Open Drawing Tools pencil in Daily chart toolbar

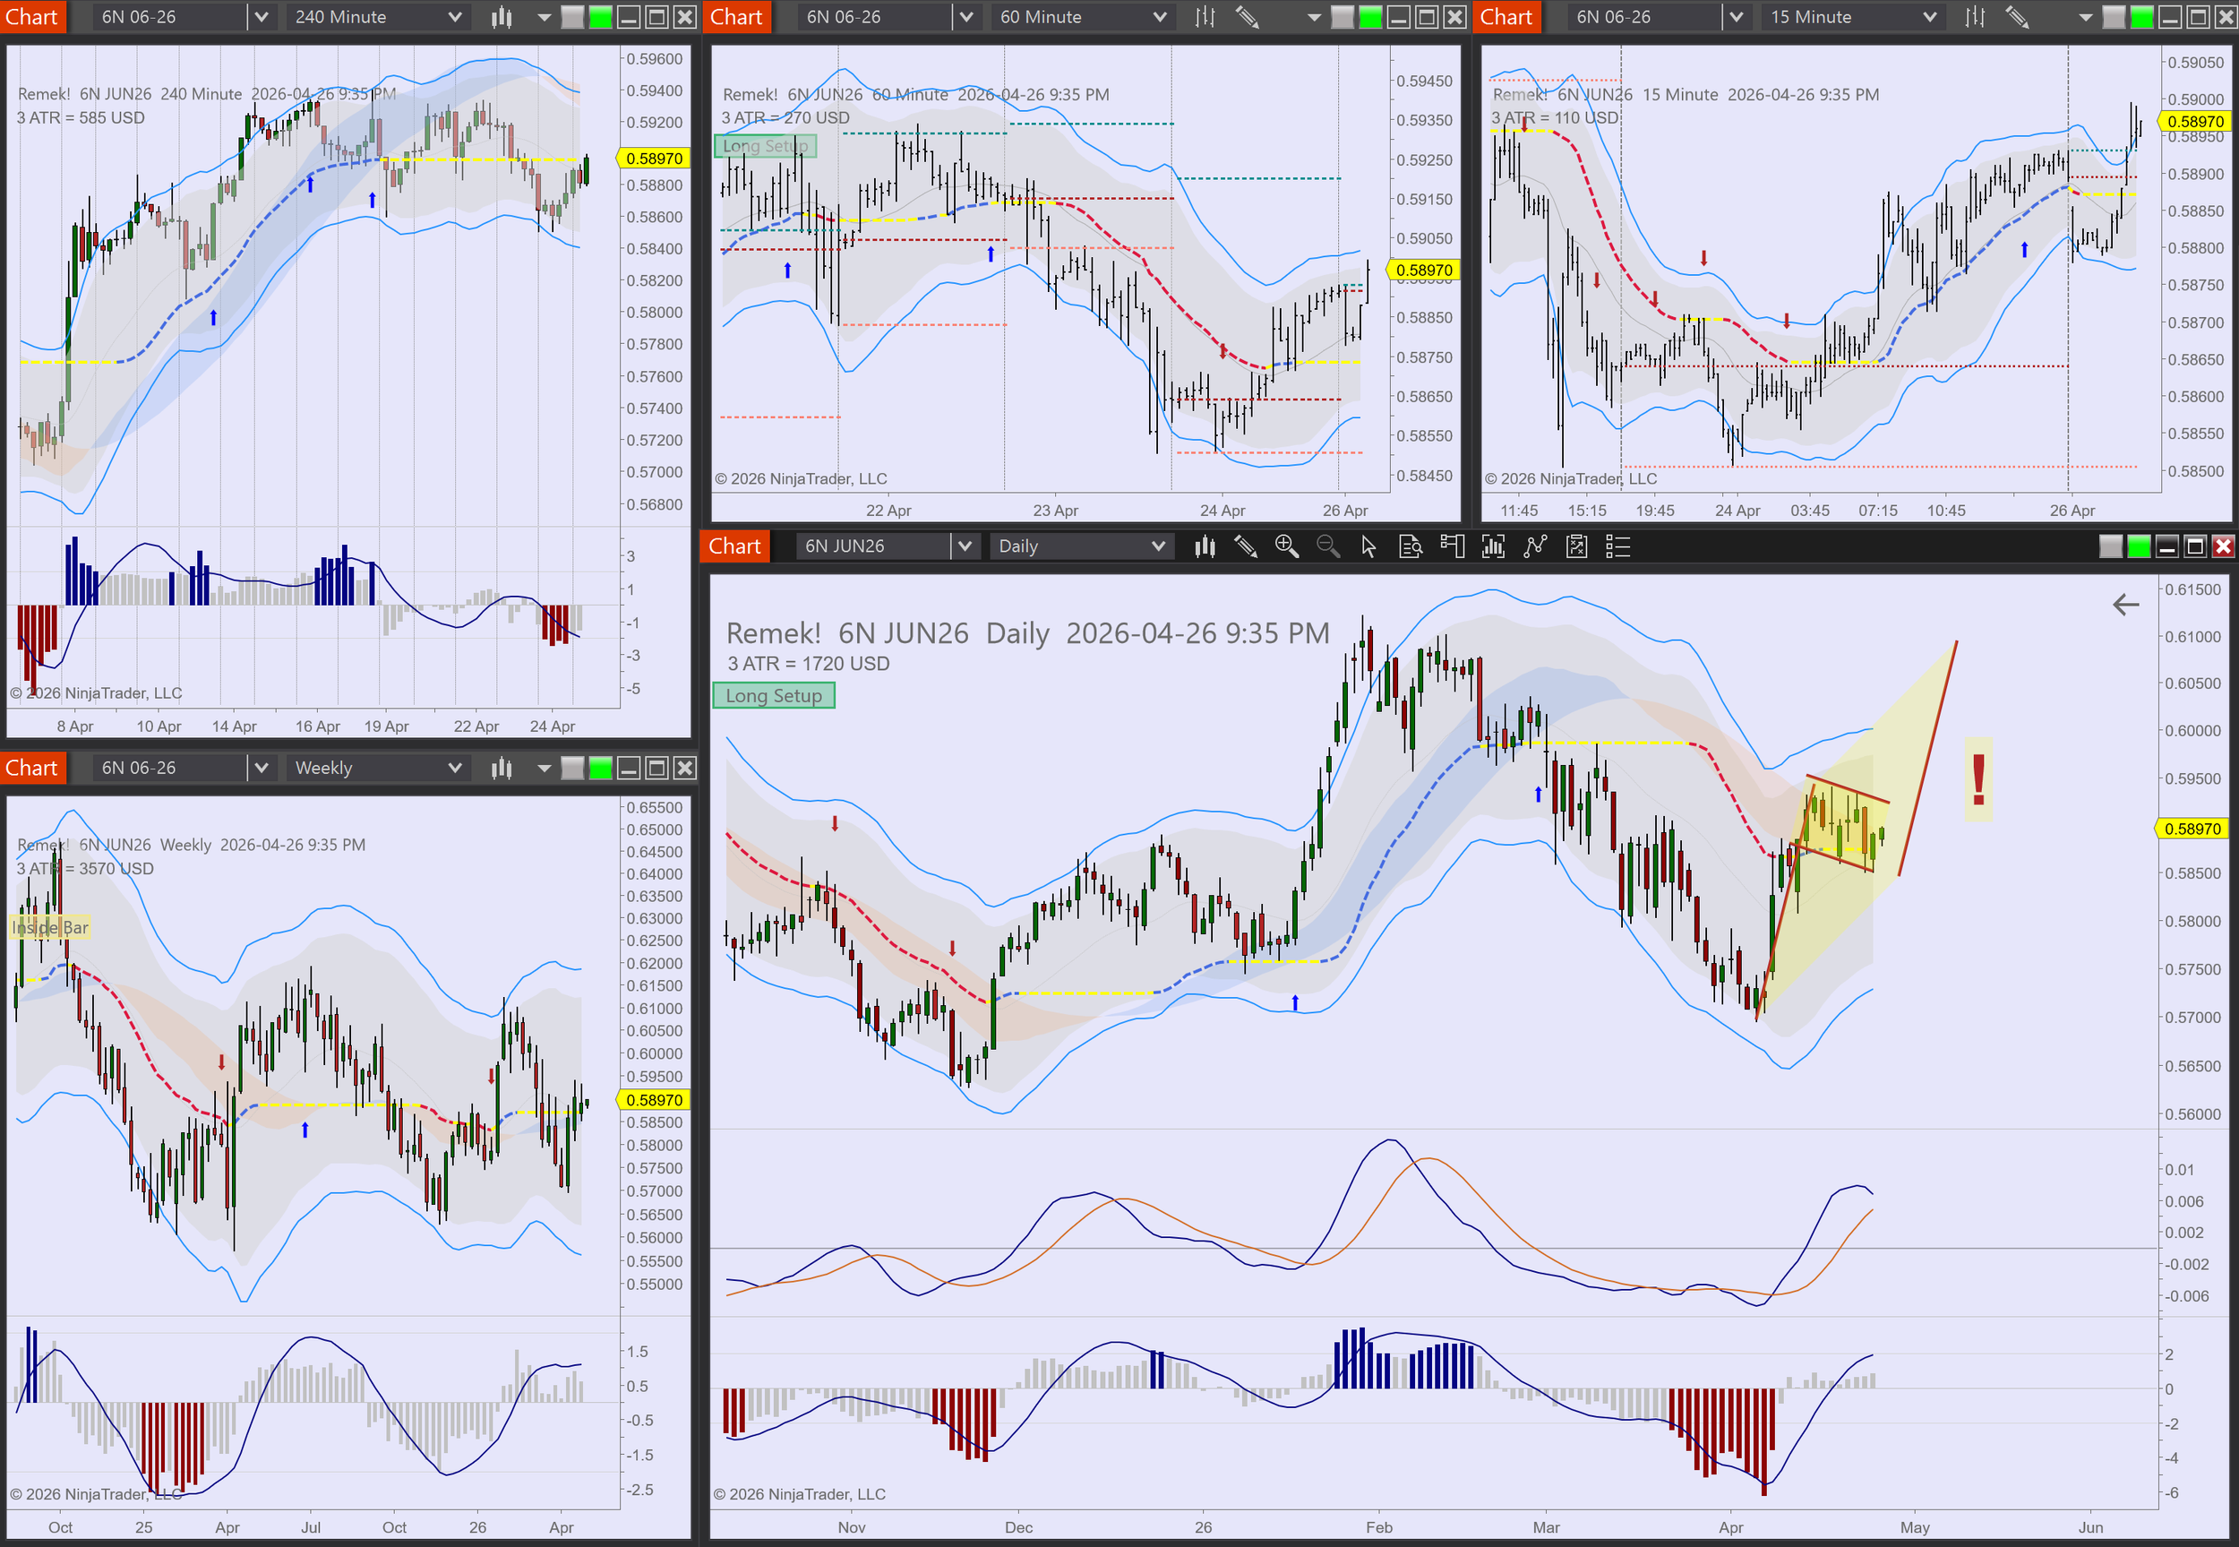[1246, 546]
